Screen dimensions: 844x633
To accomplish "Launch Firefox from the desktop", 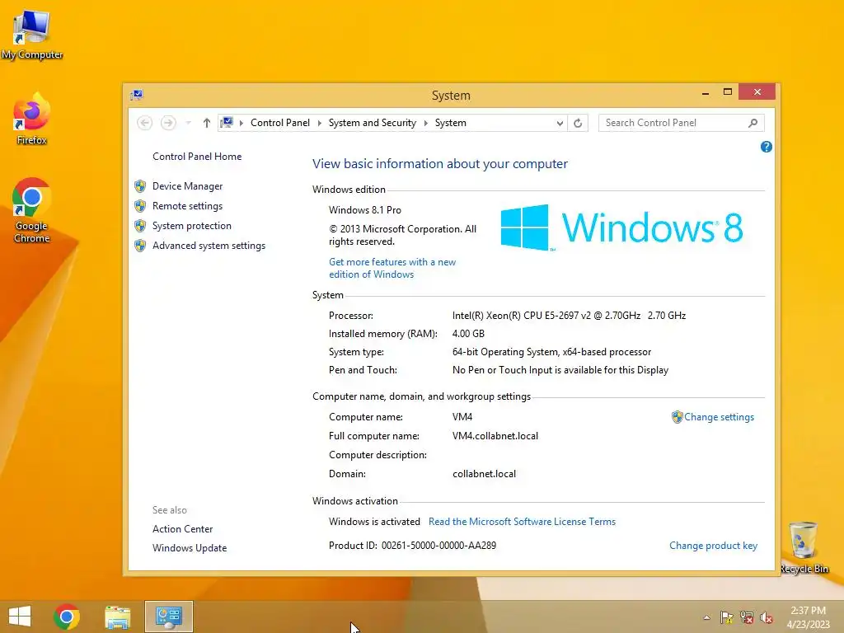I will coord(32,120).
